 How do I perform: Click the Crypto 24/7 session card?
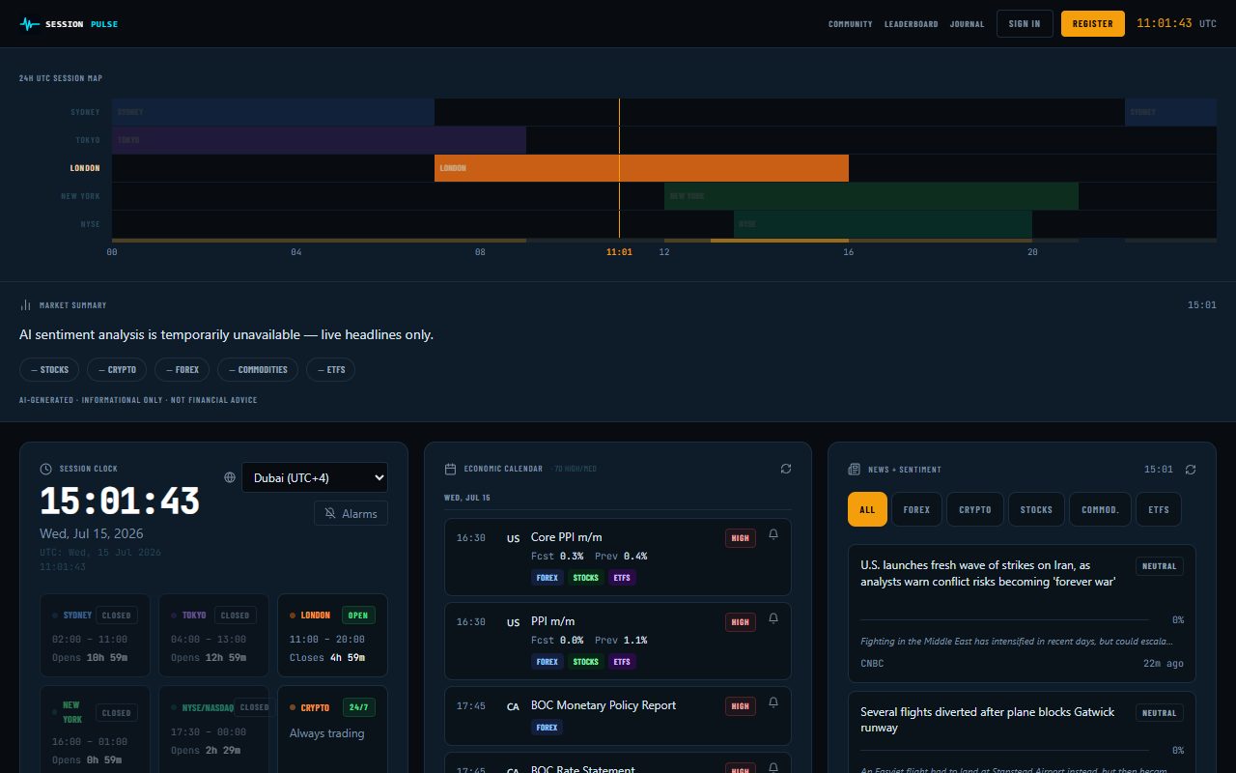pos(332,730)
